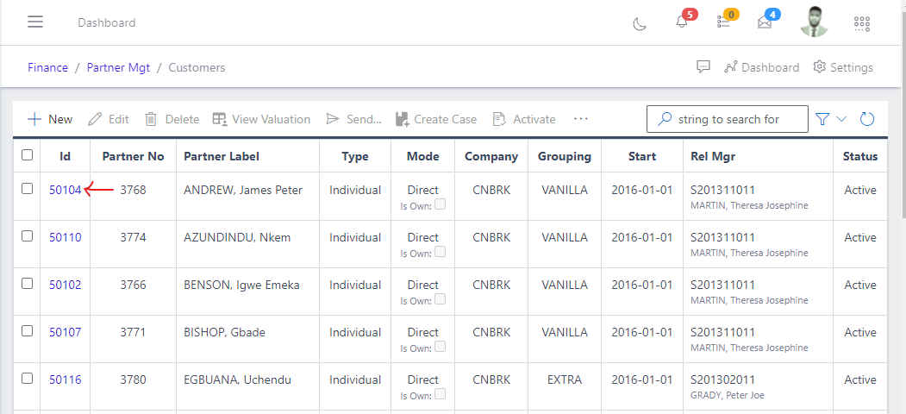Click the Edit toolbar button
The height and width of the screenshot is (414, 906).
pos(109,119)
